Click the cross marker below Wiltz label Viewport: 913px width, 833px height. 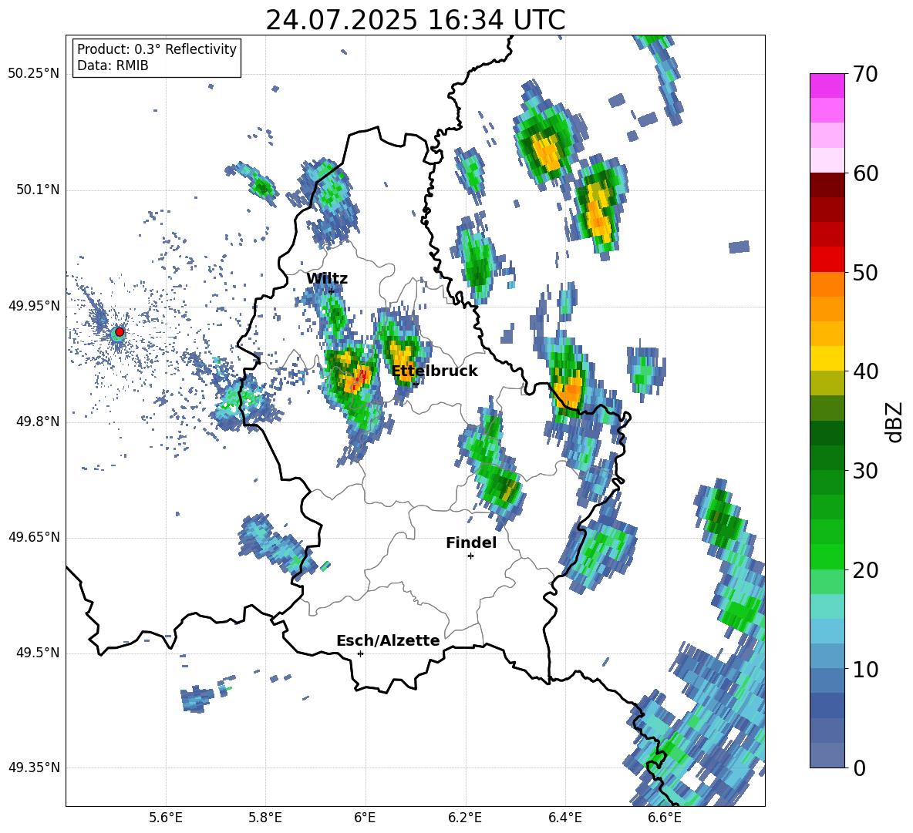[332, 291]
